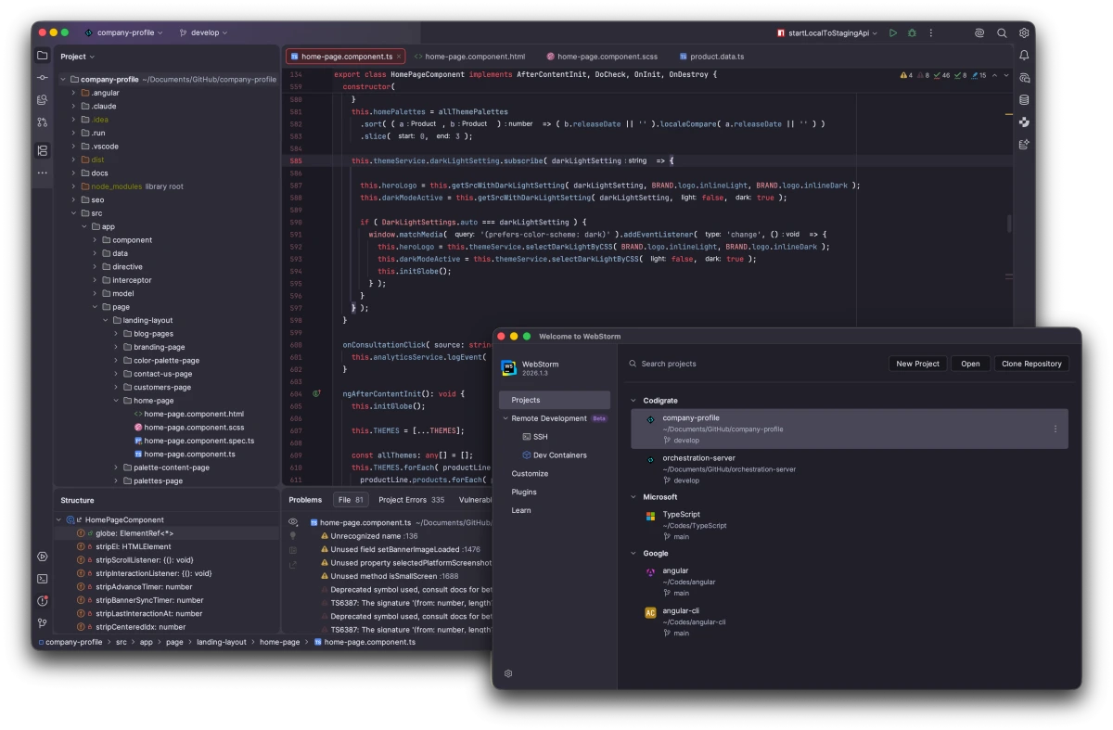Click the Search projects input field

(x=753, y=364)
